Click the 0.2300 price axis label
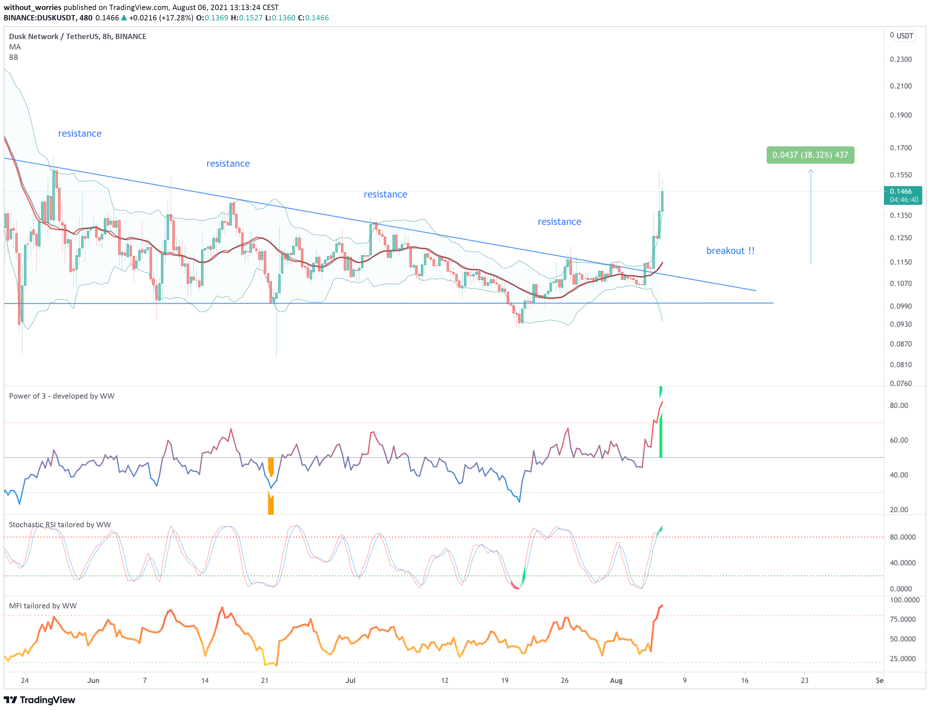 (x=900, y=59)
